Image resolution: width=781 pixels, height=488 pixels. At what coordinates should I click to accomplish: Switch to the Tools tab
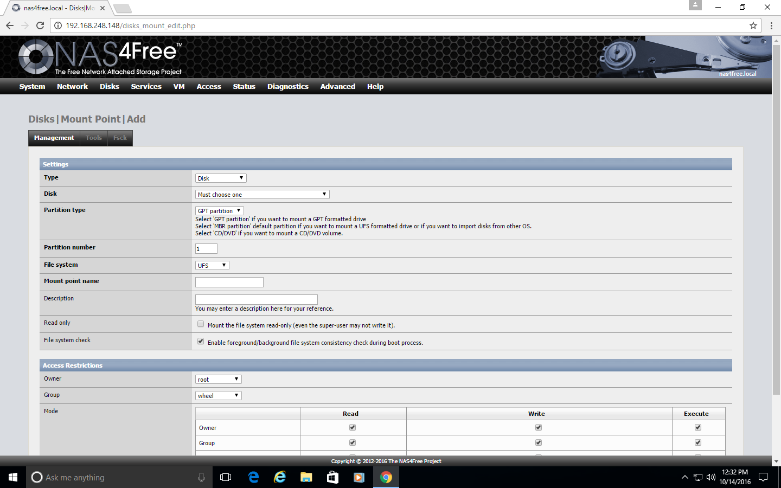click(x=93, y=138)
